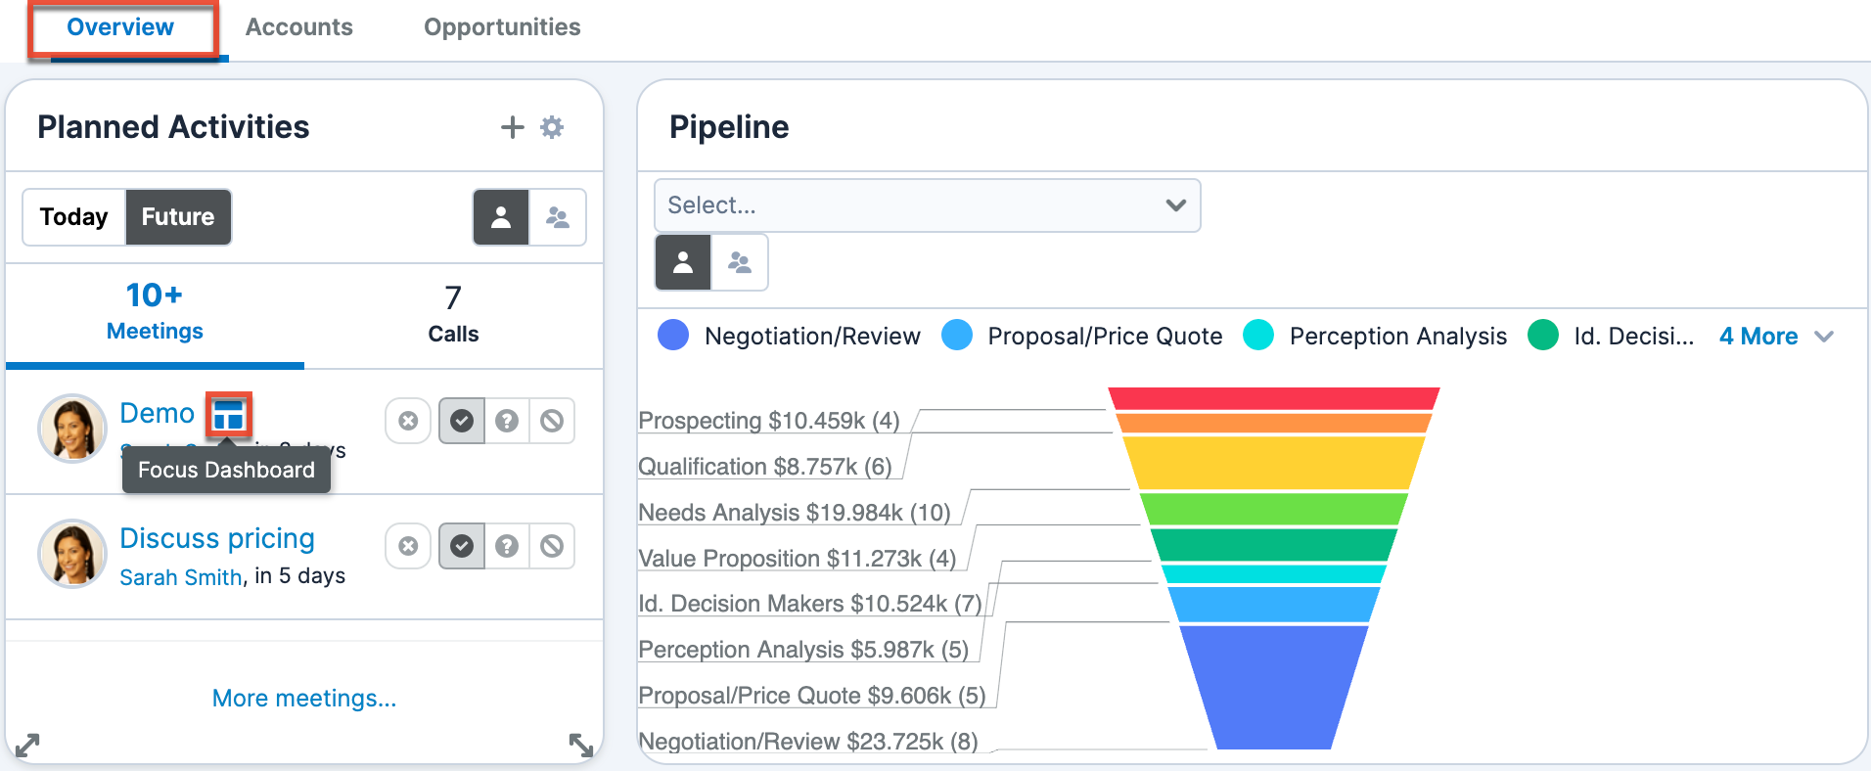Close the Discuss pricing meeting (x icon)
The width and height of the screenshot is (1871, 771).
(x=408, y=546)
